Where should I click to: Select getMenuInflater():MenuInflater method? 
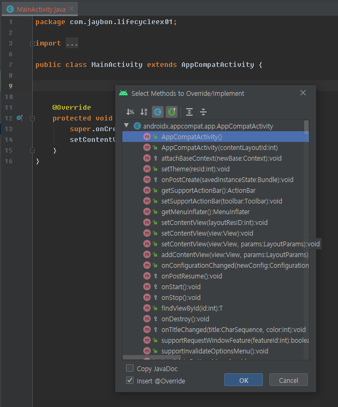coord(216,212)
